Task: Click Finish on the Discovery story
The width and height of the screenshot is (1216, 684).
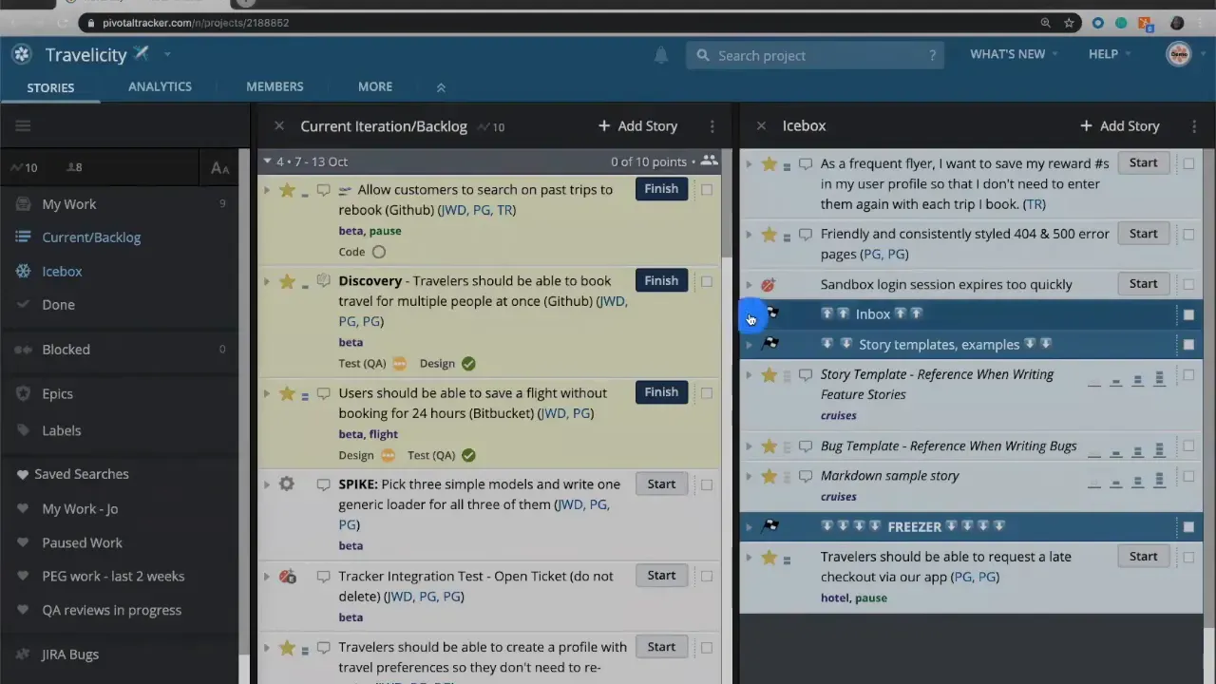Action: (x=661, y=280)
